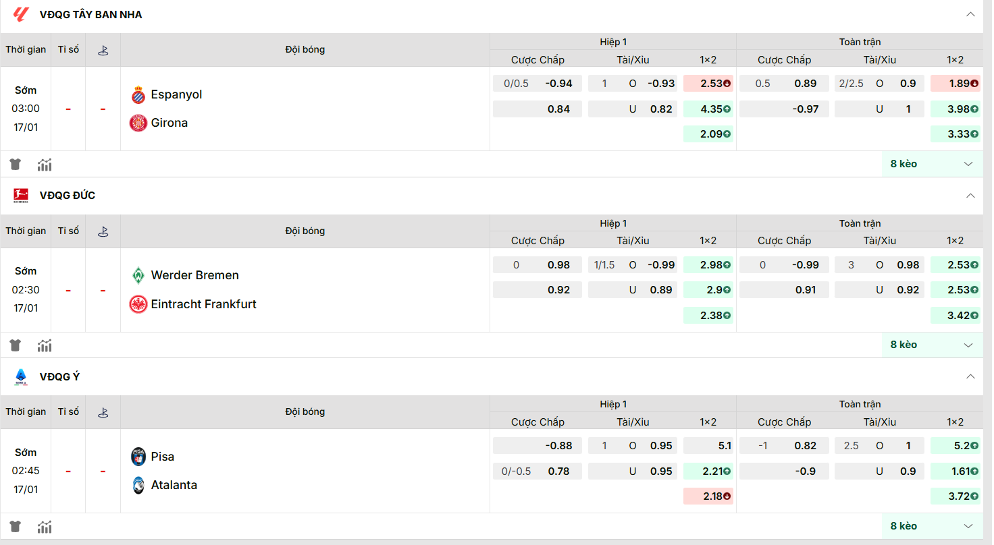Image resolution: width=994 pixels, height=545 pixels.
Task: Click the jersey icon under Werder Bremen match
Action: point(15,345)
